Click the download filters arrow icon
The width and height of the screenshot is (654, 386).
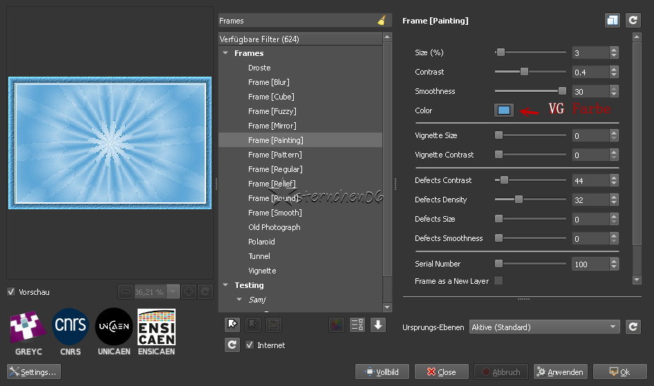coord(378,325)
